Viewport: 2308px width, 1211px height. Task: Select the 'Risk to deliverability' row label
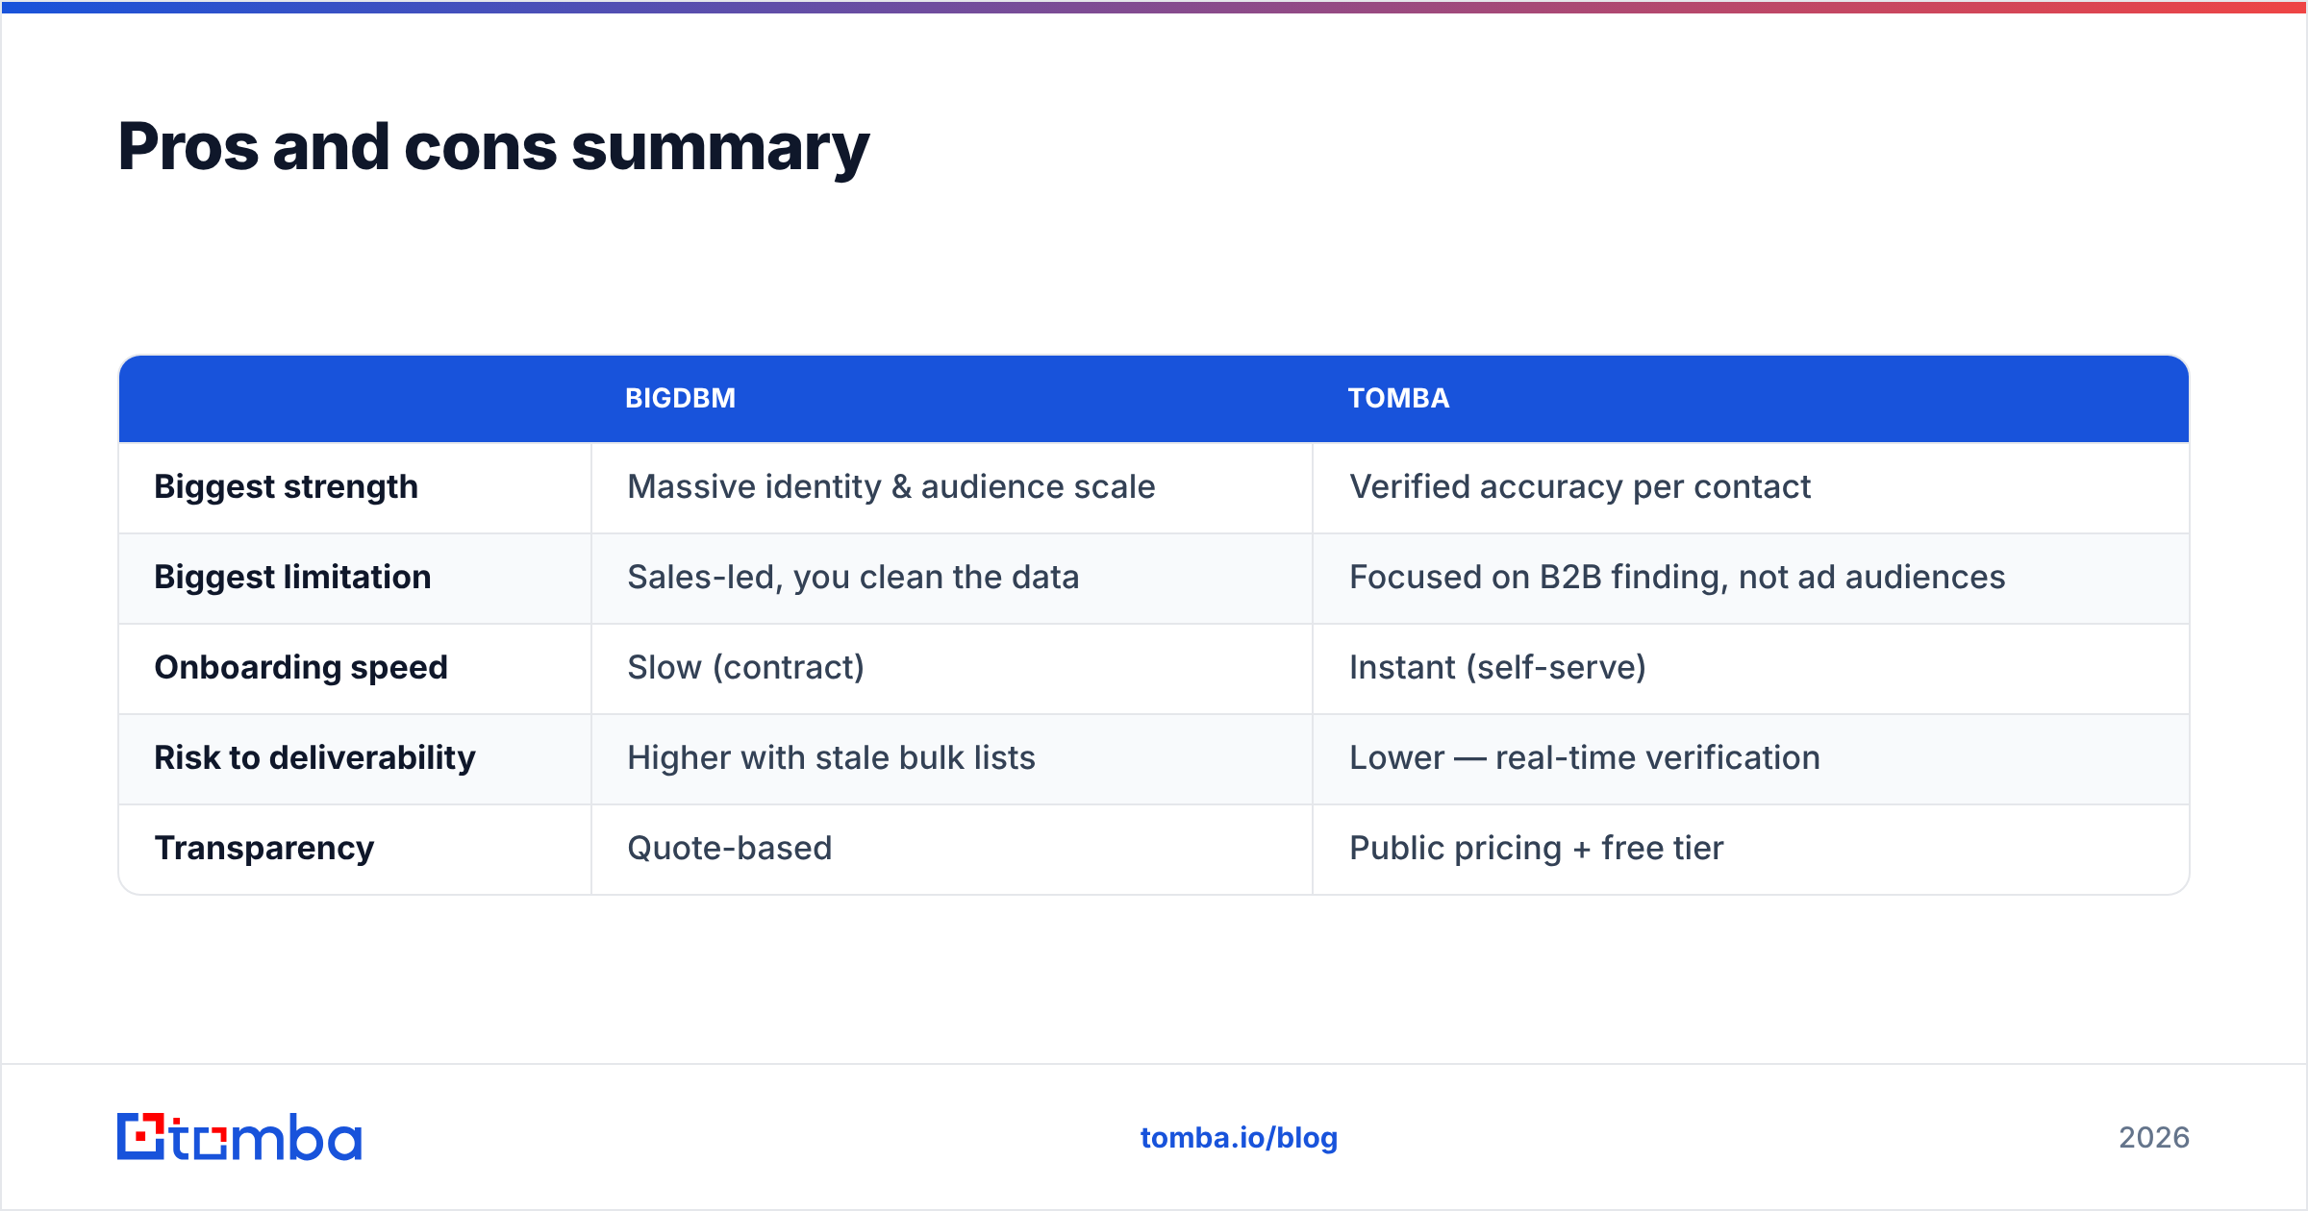314,758
